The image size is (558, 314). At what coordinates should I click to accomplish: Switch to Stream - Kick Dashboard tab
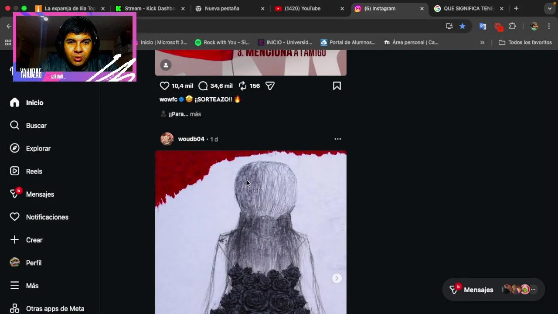tap(150, 8)
